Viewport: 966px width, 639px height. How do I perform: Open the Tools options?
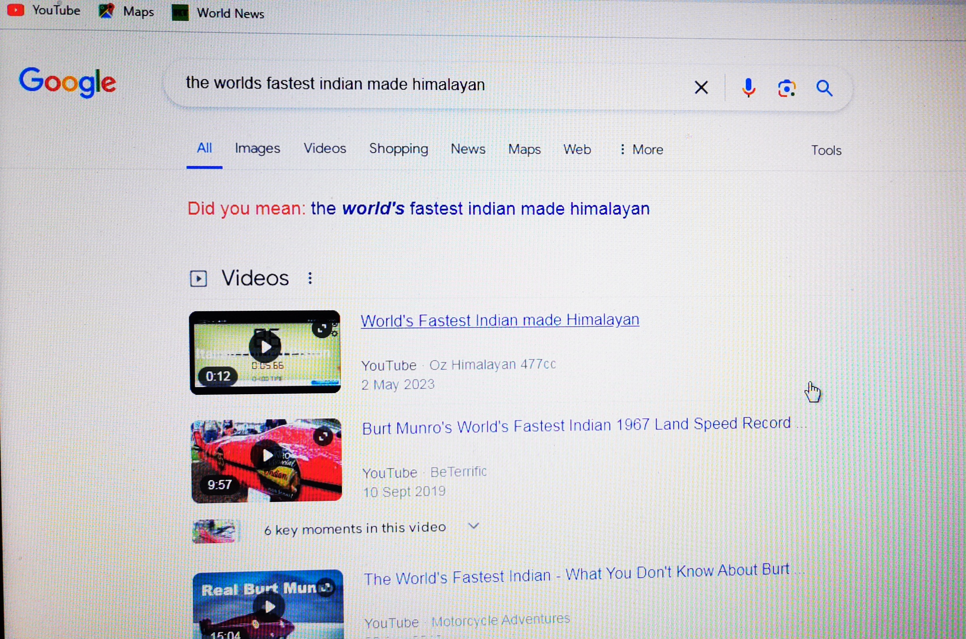(826, 151)
